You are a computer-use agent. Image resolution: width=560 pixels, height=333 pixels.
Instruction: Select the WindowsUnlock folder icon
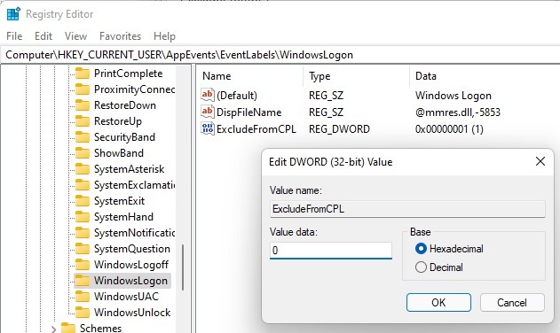83,313
